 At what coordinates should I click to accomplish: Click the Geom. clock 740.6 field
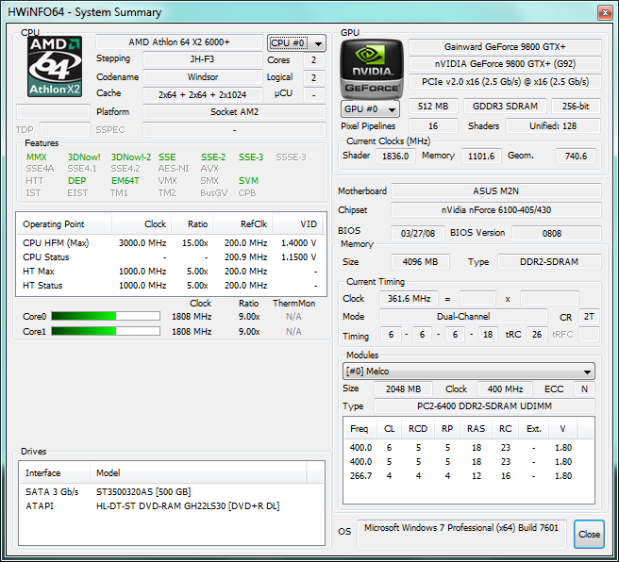coord(576,157)
